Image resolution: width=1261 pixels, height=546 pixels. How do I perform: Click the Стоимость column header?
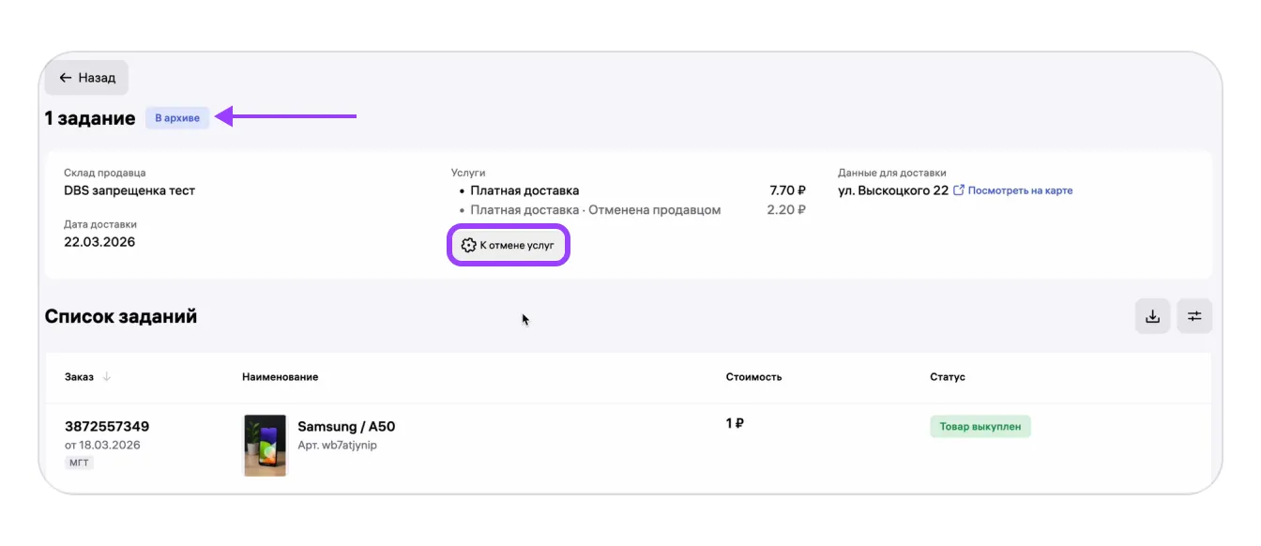pos(753,377)
